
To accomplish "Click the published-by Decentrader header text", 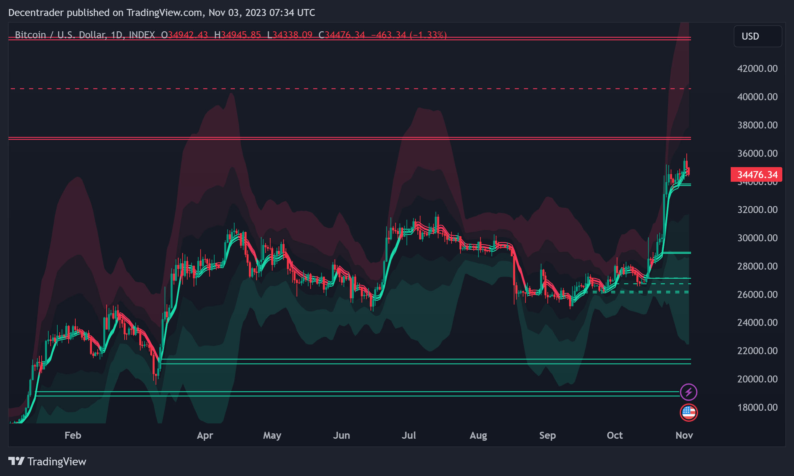I will [x=161, y=13].
